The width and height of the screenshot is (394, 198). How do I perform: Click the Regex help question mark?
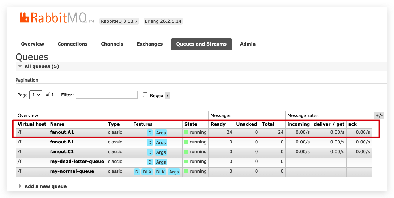168,95
